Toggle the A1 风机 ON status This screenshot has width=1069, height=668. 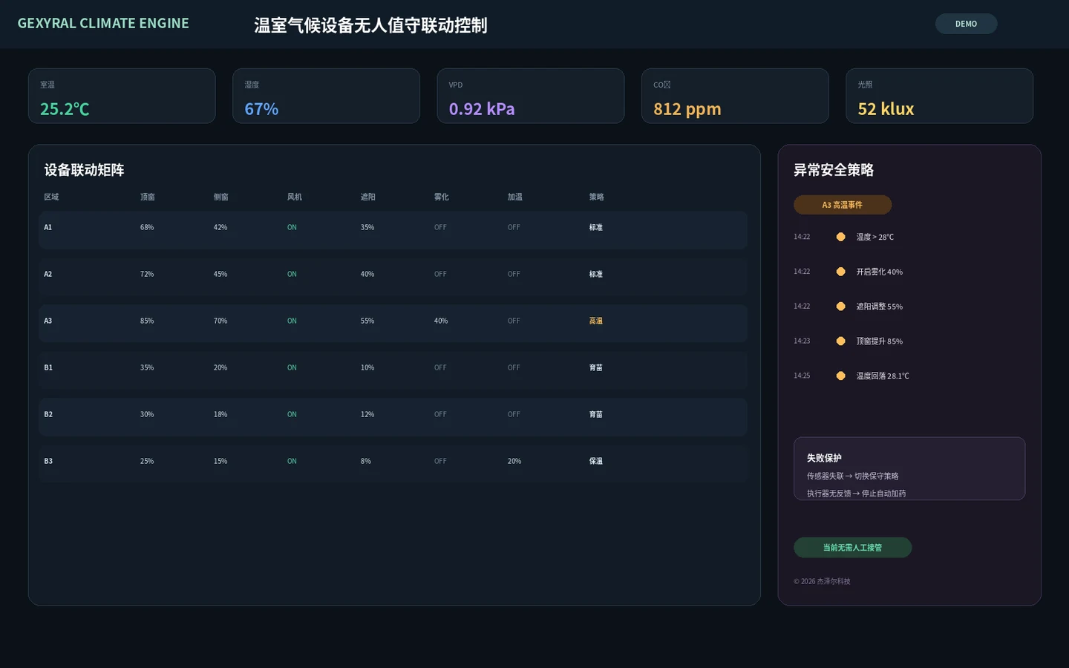pos(292,228)
